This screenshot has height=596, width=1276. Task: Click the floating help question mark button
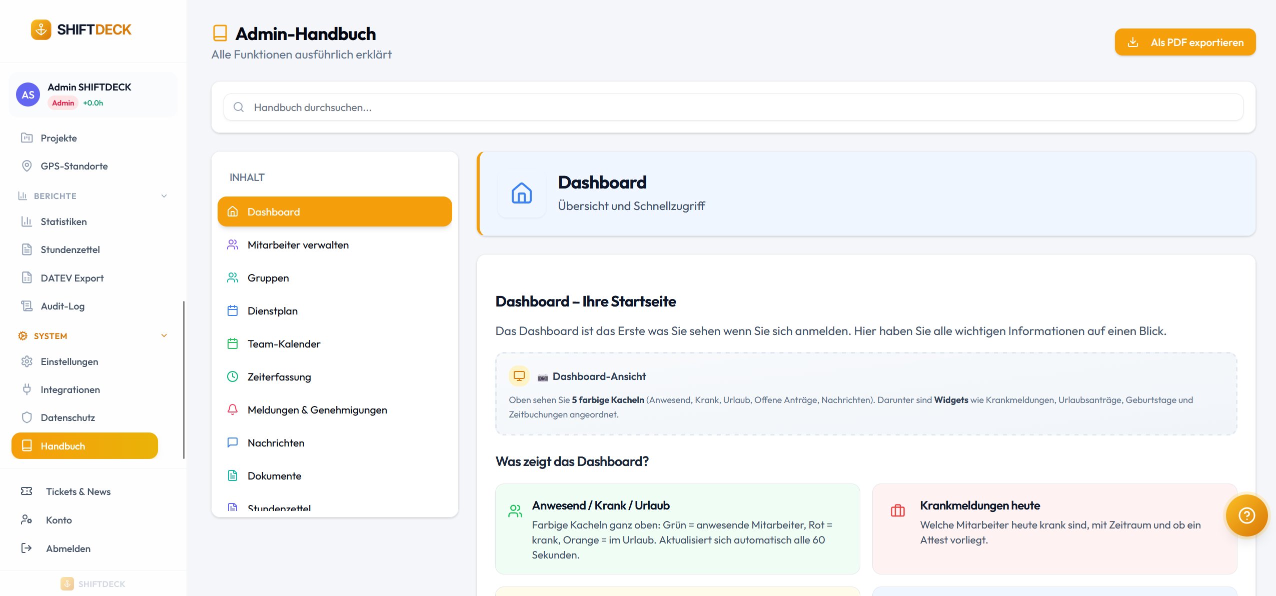click(1246, 515)
